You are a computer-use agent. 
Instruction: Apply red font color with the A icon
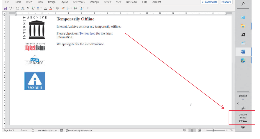pyautogui.click(x=51, y=8)
